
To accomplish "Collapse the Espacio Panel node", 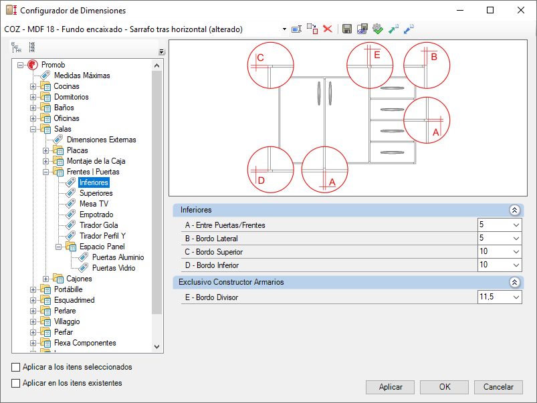I will pyautogui.click(x=59, y=247).
